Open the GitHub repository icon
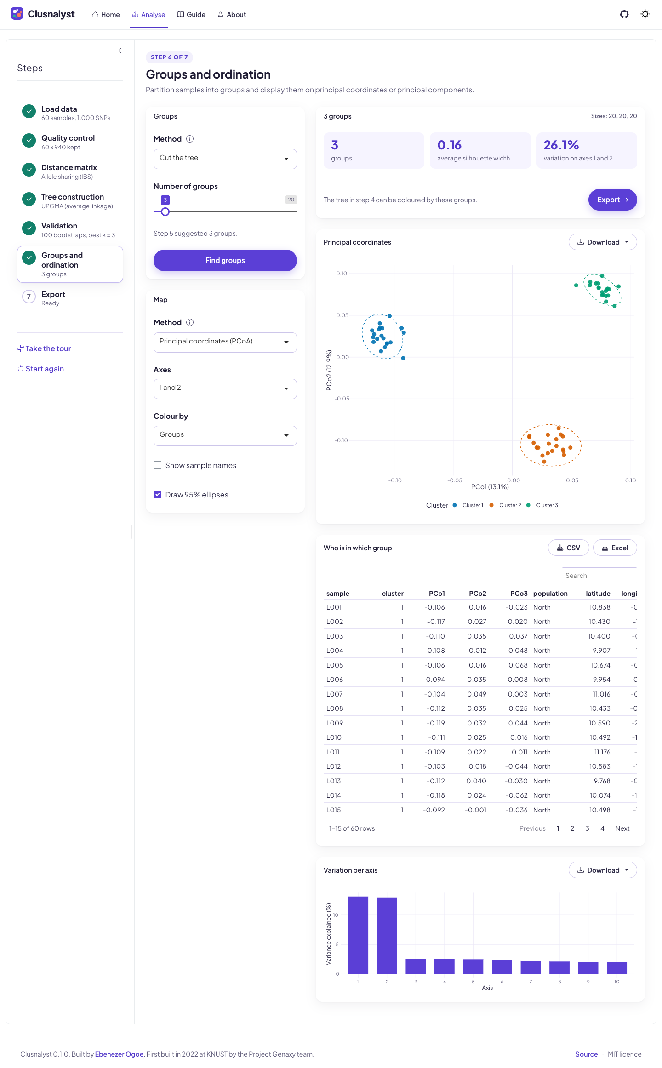 (624, 14)
